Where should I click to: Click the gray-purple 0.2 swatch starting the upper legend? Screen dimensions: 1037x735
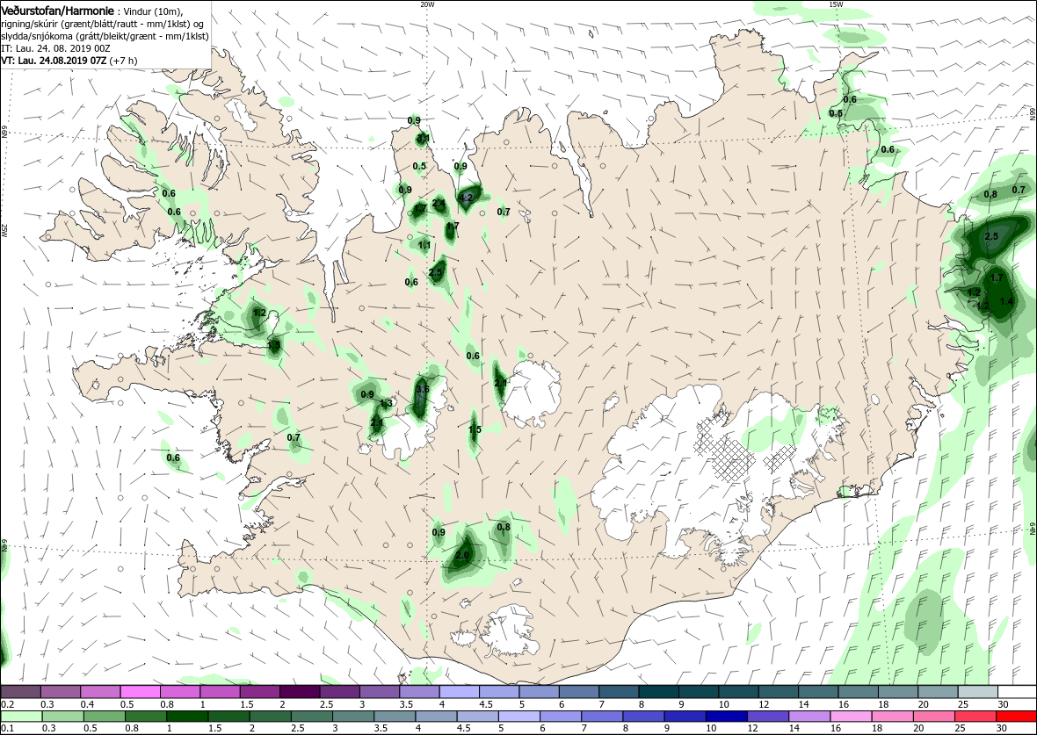click(x=20, y=691)
